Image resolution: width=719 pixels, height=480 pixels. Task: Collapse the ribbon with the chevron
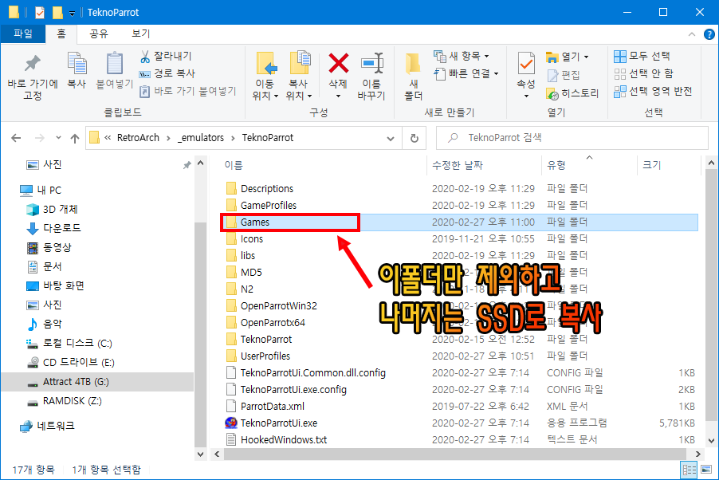tap(691, 34)
